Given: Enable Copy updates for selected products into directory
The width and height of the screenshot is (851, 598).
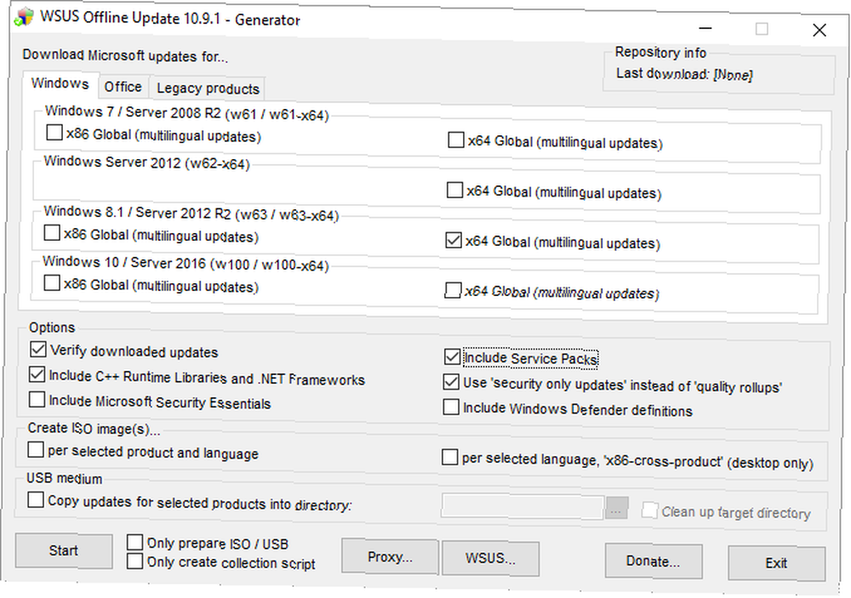Looking at the screenshot, I should click(x=36, y=499).
